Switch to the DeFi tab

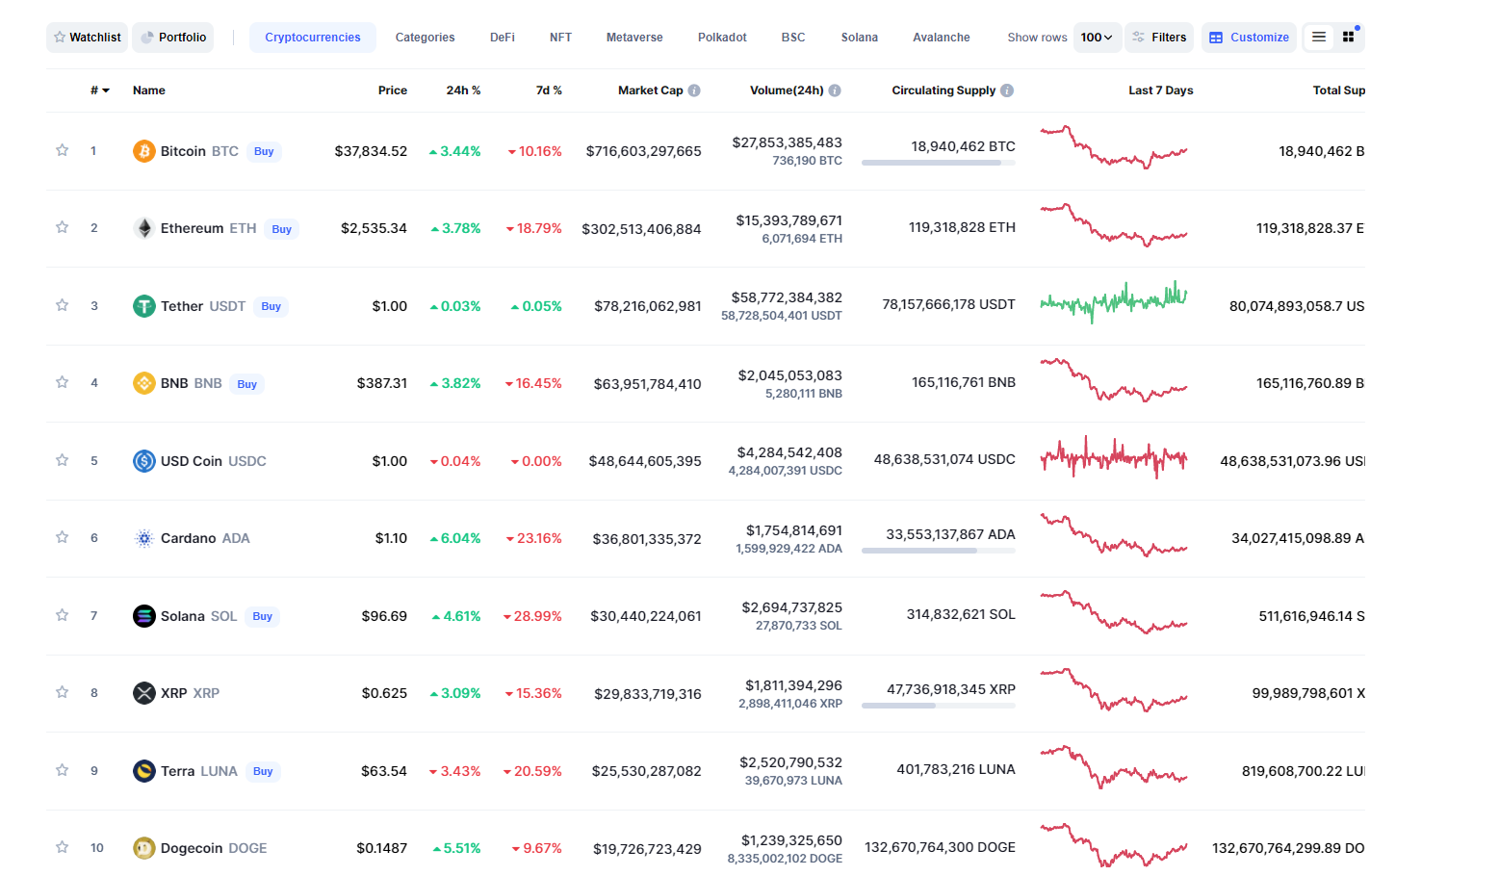[x=502, y=38]
